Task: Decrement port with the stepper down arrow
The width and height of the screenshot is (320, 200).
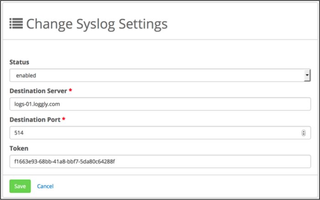Action: coord(304,135)
